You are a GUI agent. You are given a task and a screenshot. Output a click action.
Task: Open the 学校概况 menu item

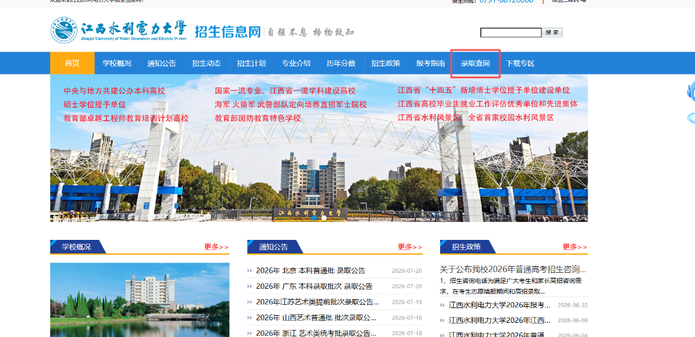(x=117, y=63)
